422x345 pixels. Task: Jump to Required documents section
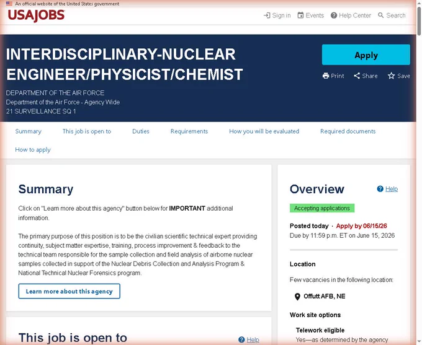348,131
